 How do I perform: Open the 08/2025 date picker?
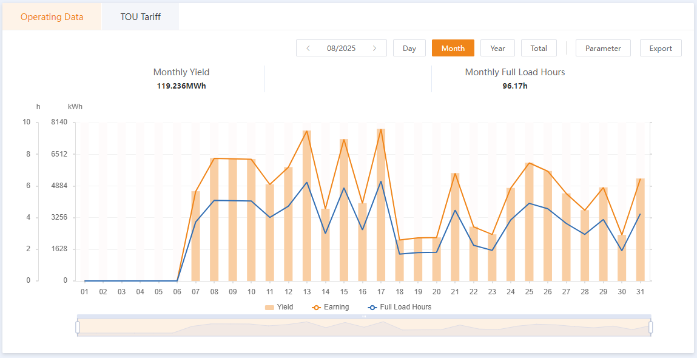pos(341,49)
